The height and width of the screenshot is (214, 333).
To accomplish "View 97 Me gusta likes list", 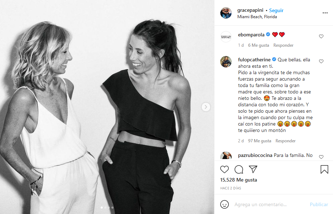I will [x=259, y=141].
